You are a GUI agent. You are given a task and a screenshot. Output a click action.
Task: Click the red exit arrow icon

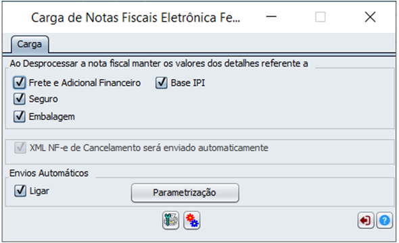pos(366,221)
